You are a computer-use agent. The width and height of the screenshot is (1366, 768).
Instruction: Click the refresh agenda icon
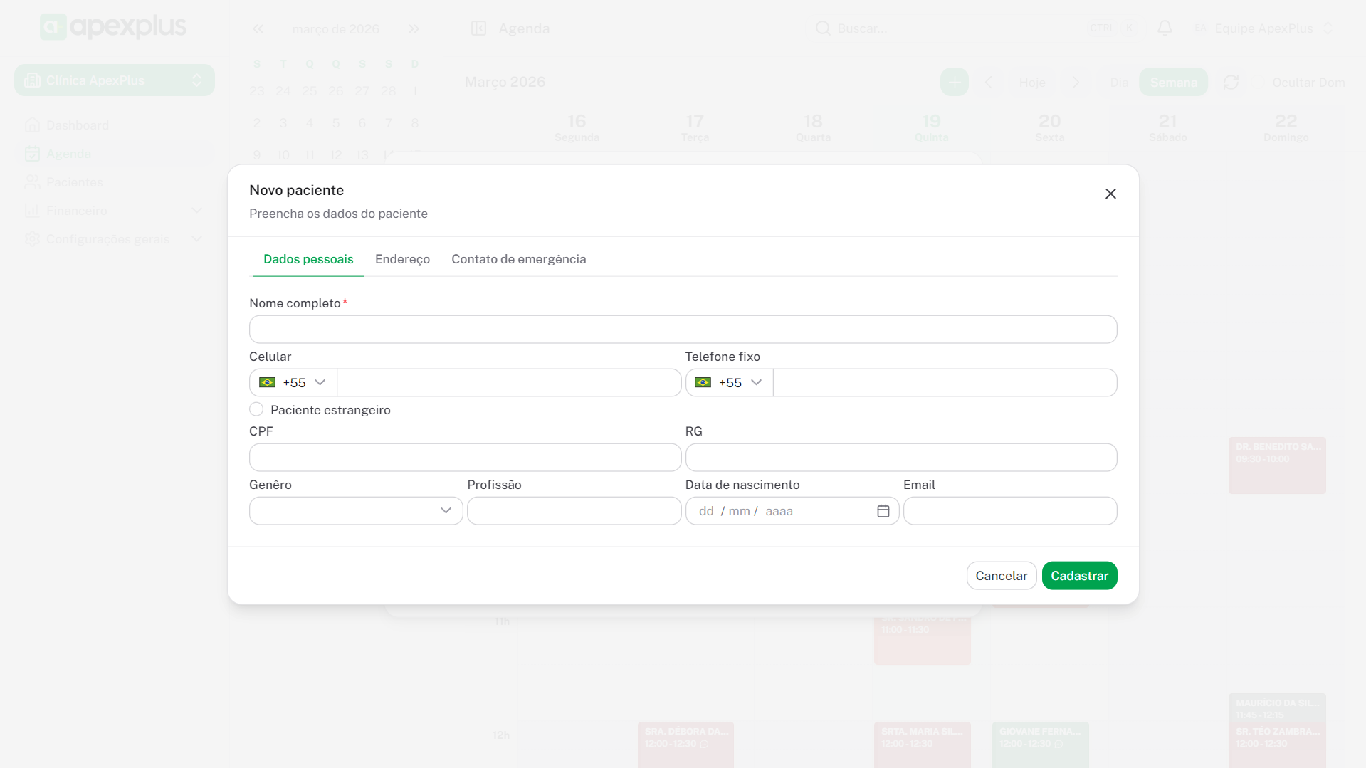pos(1231,83)
